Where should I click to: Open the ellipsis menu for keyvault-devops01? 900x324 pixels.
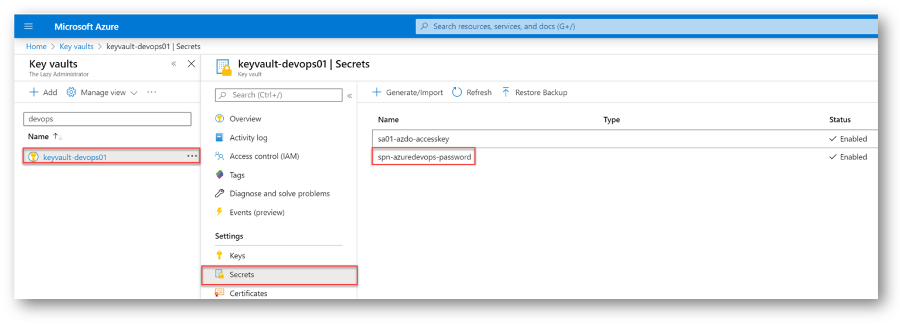192,156
